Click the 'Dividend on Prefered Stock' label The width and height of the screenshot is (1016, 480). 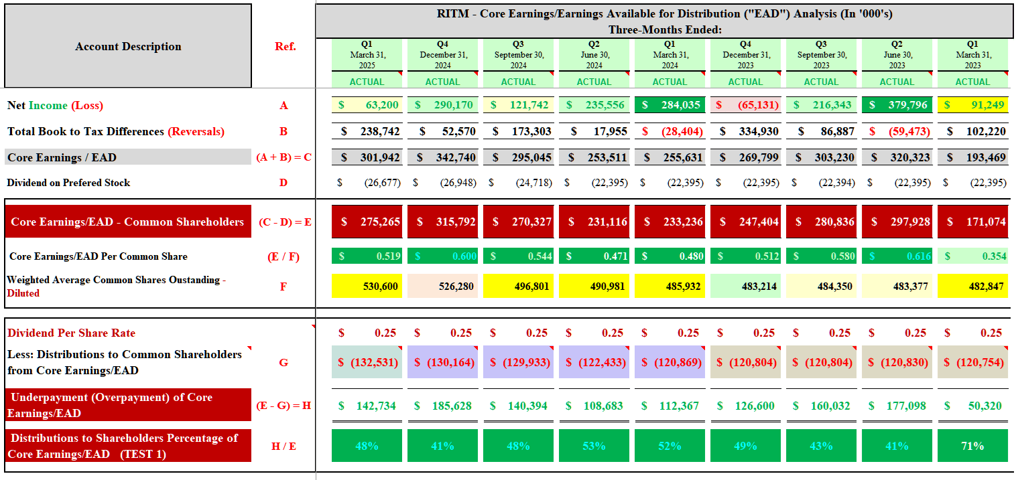coord(68,183)
